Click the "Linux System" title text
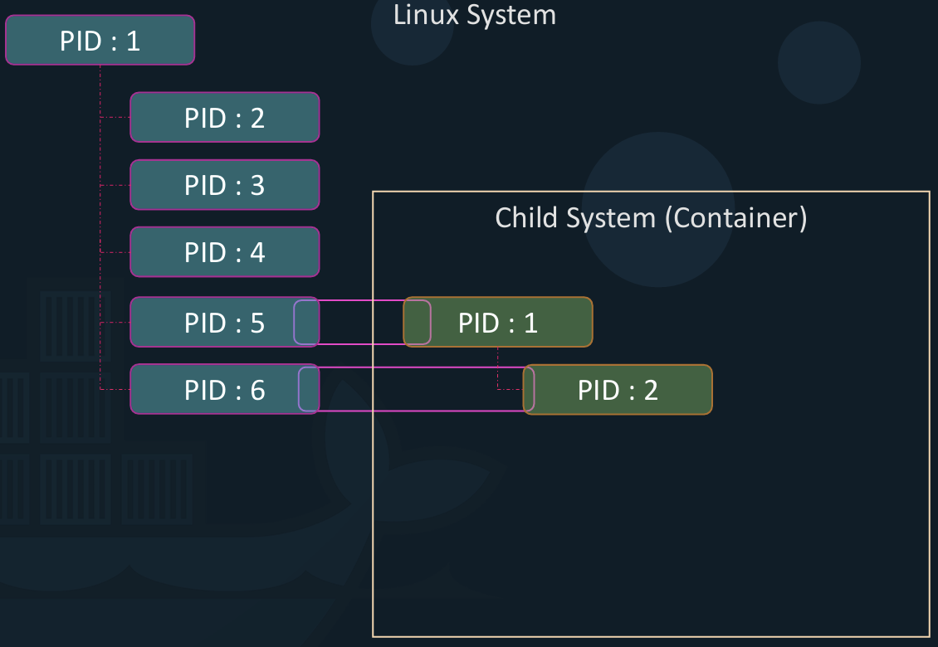The width and height of the screenshot is (938, 647). pos(474,14)
